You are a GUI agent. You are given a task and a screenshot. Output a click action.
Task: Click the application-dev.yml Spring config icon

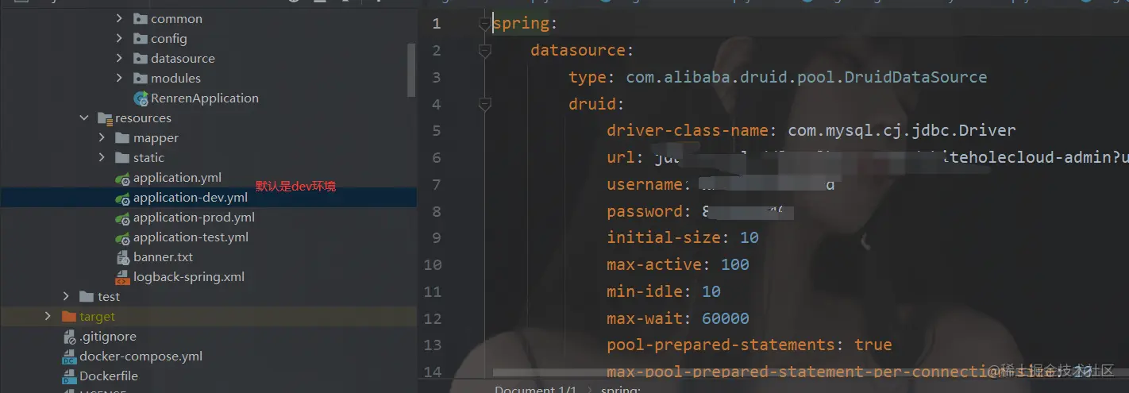122,198
